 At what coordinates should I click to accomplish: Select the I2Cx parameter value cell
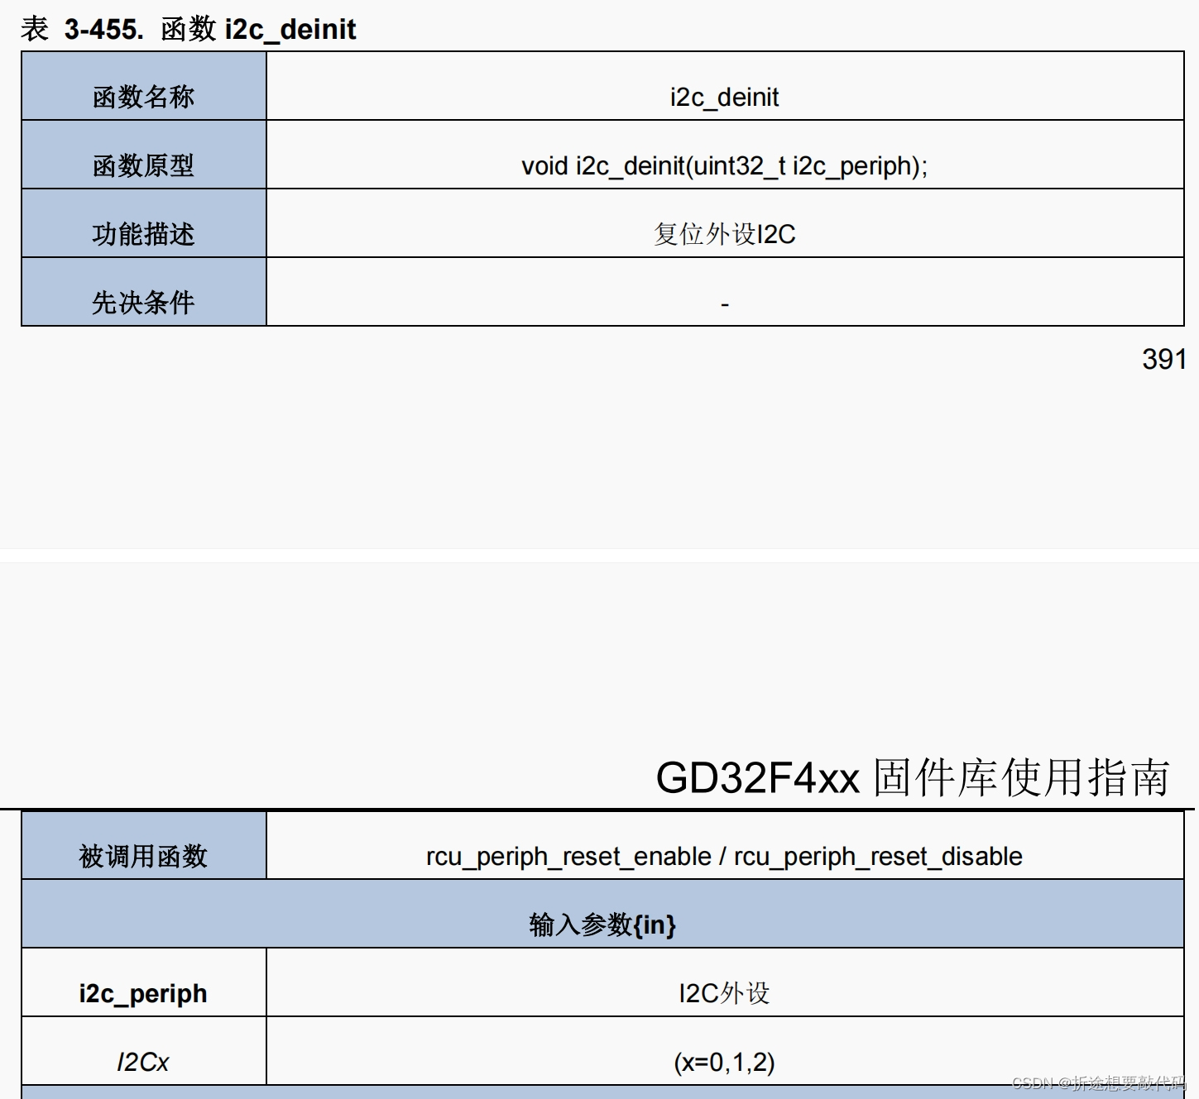[142, 1063]
